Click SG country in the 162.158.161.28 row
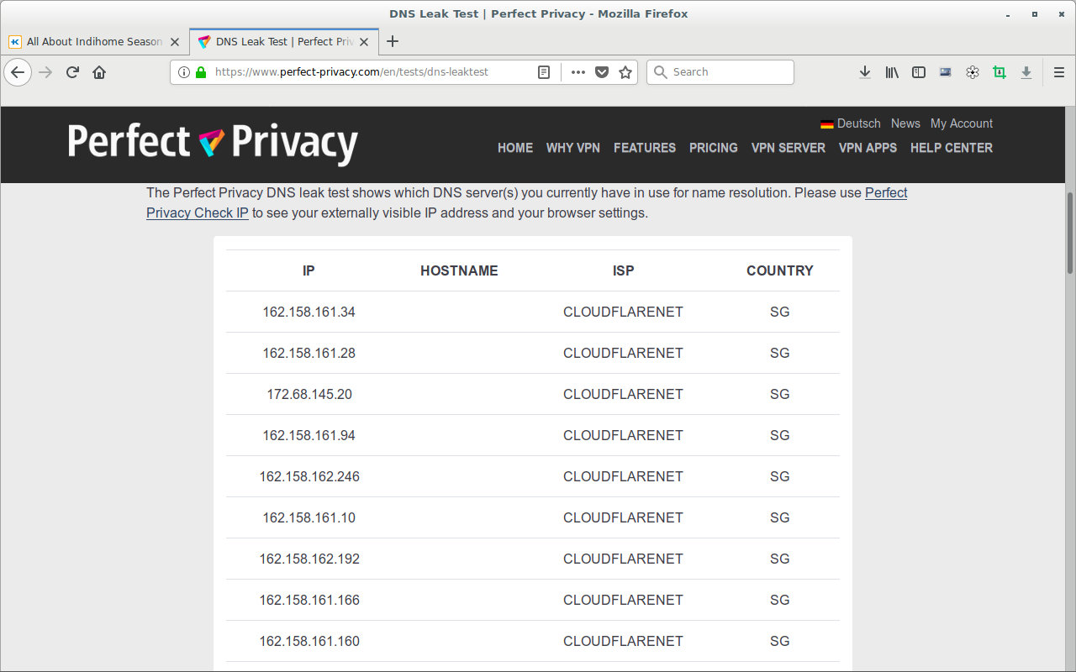Image resolution: width=1076 pixels, height=672 pixels. click(780, 353)
